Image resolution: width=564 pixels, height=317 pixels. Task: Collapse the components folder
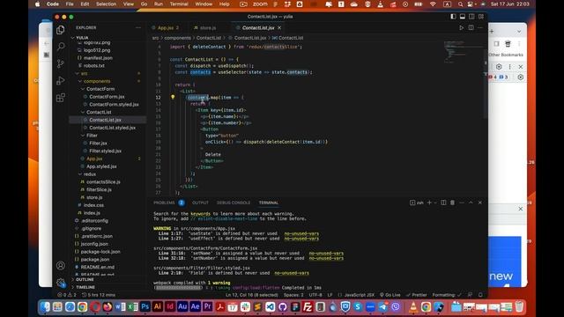79,81
